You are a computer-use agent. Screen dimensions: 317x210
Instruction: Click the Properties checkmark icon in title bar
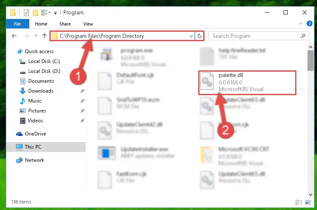[x=26, y=13]
